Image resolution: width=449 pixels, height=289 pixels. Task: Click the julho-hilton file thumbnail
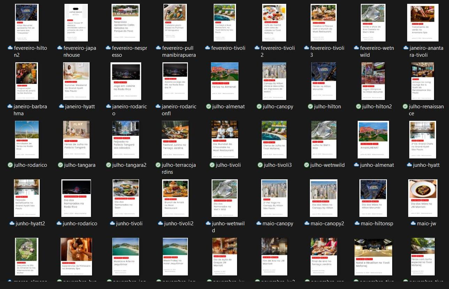tap(324, 81)
